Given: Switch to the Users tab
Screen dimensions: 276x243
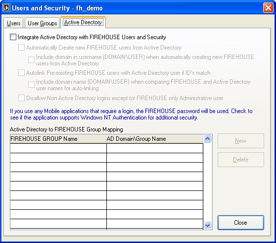Looking at the screenshot, I should 13,23.
